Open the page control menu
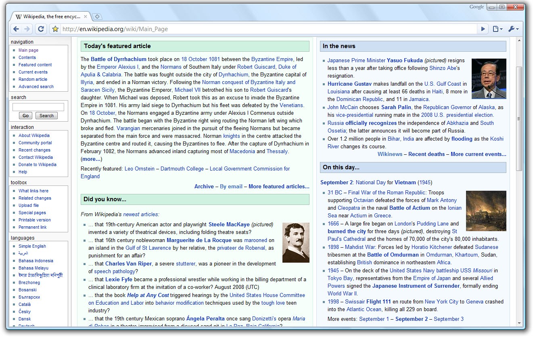This screenshot has width=533, height=337. pos(497,29)
